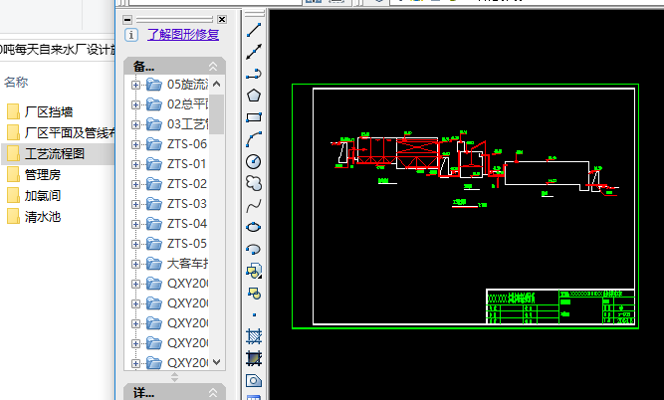Select the Region tool
This screenshot has width=664, height=400.
254,380
